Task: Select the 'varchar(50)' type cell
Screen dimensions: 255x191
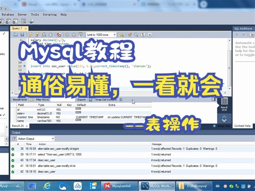Action: click(44, 121)
